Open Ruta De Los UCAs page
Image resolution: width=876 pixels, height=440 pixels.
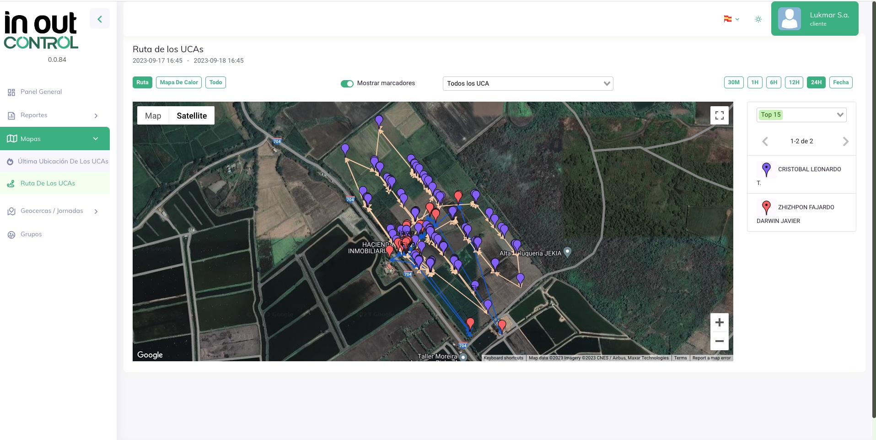[x=48, y=183]
